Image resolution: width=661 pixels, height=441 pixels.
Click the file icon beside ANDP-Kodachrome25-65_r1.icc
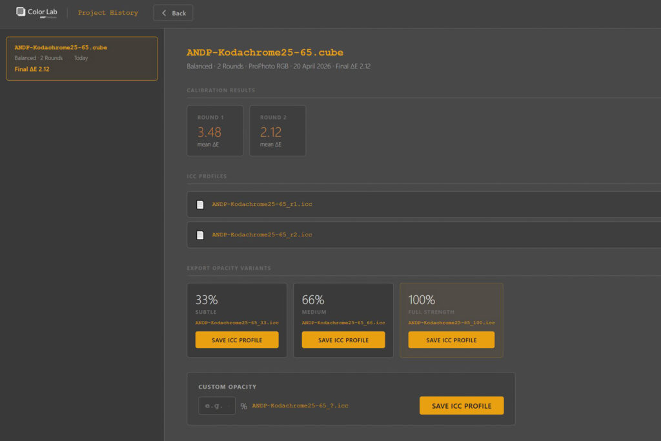(200, 205)
